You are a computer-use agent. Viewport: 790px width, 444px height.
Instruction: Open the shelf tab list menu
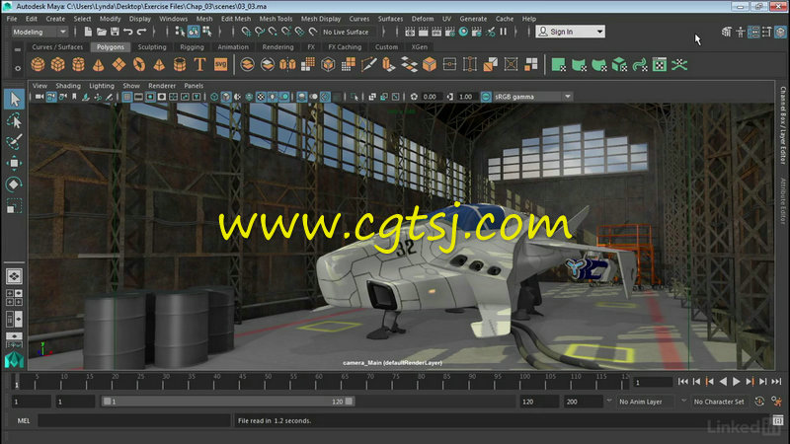(18, 50)
